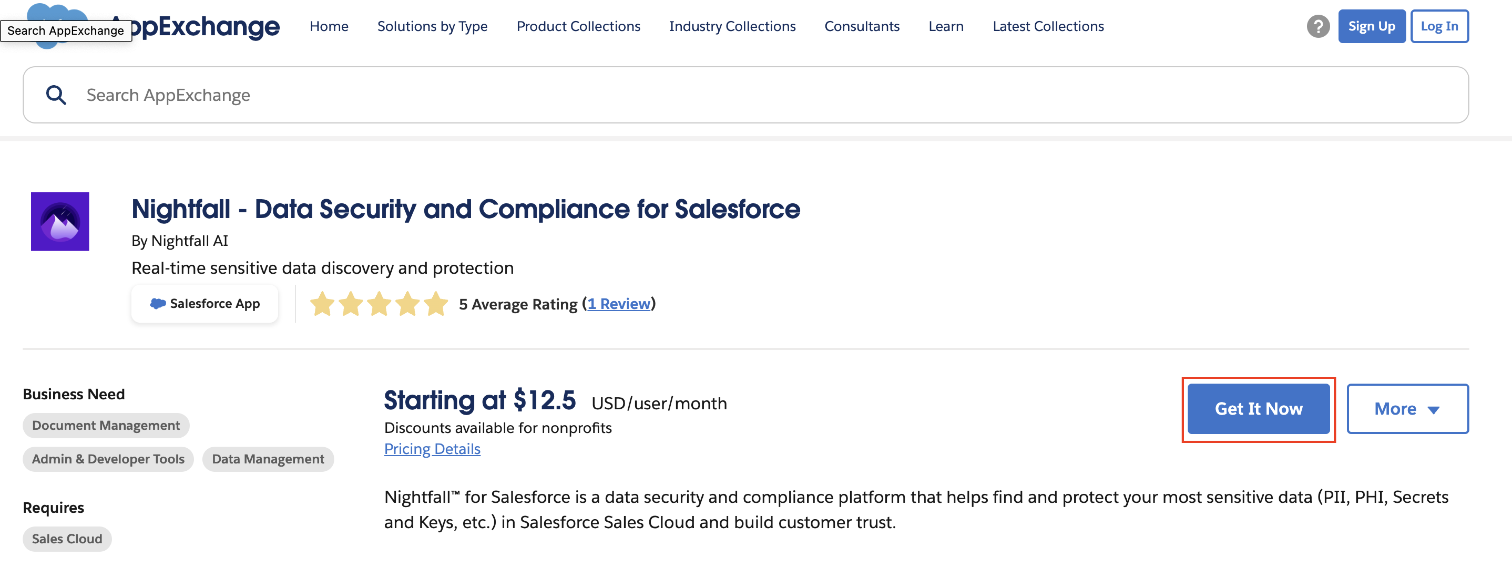Click the search magnifier icon
Image resolution: width=1512 pixels, height=578 pixels.
pyautogui.click(x=56, y=95)
